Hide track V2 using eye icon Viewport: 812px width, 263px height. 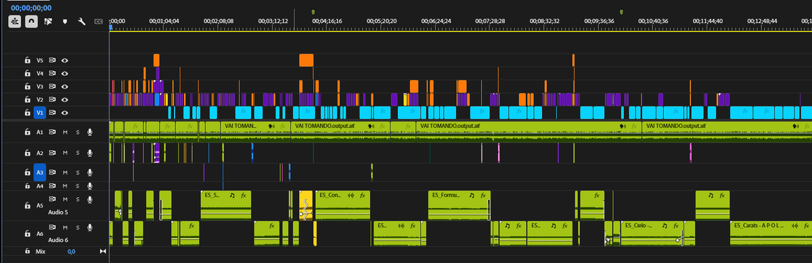click(65, 99)
